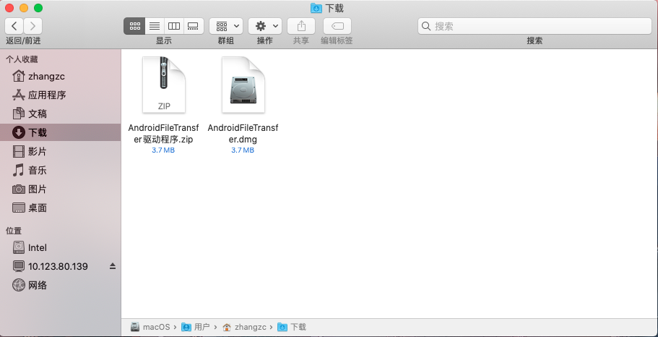The height and width of the screenshot is (337, 658).
Task: Click the 下载 folder icon in title bar
Action: pos(316,8)
